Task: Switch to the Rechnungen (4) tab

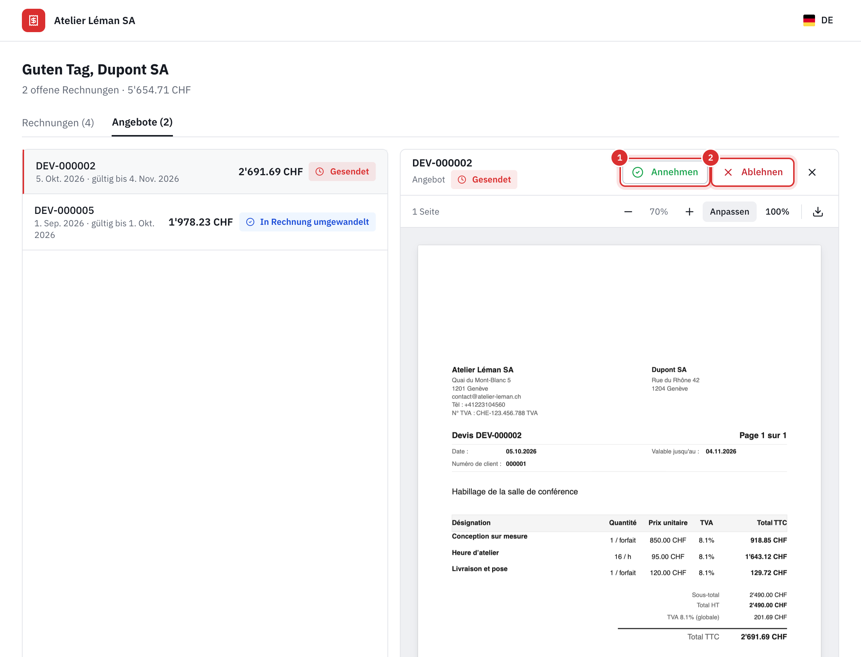Action: pyautogui.click(x=58, y=123)
